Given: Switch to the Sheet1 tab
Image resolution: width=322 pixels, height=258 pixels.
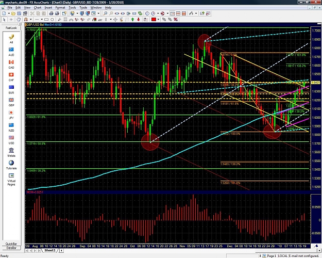Looking at the screenshot, I should click(50, 250).
